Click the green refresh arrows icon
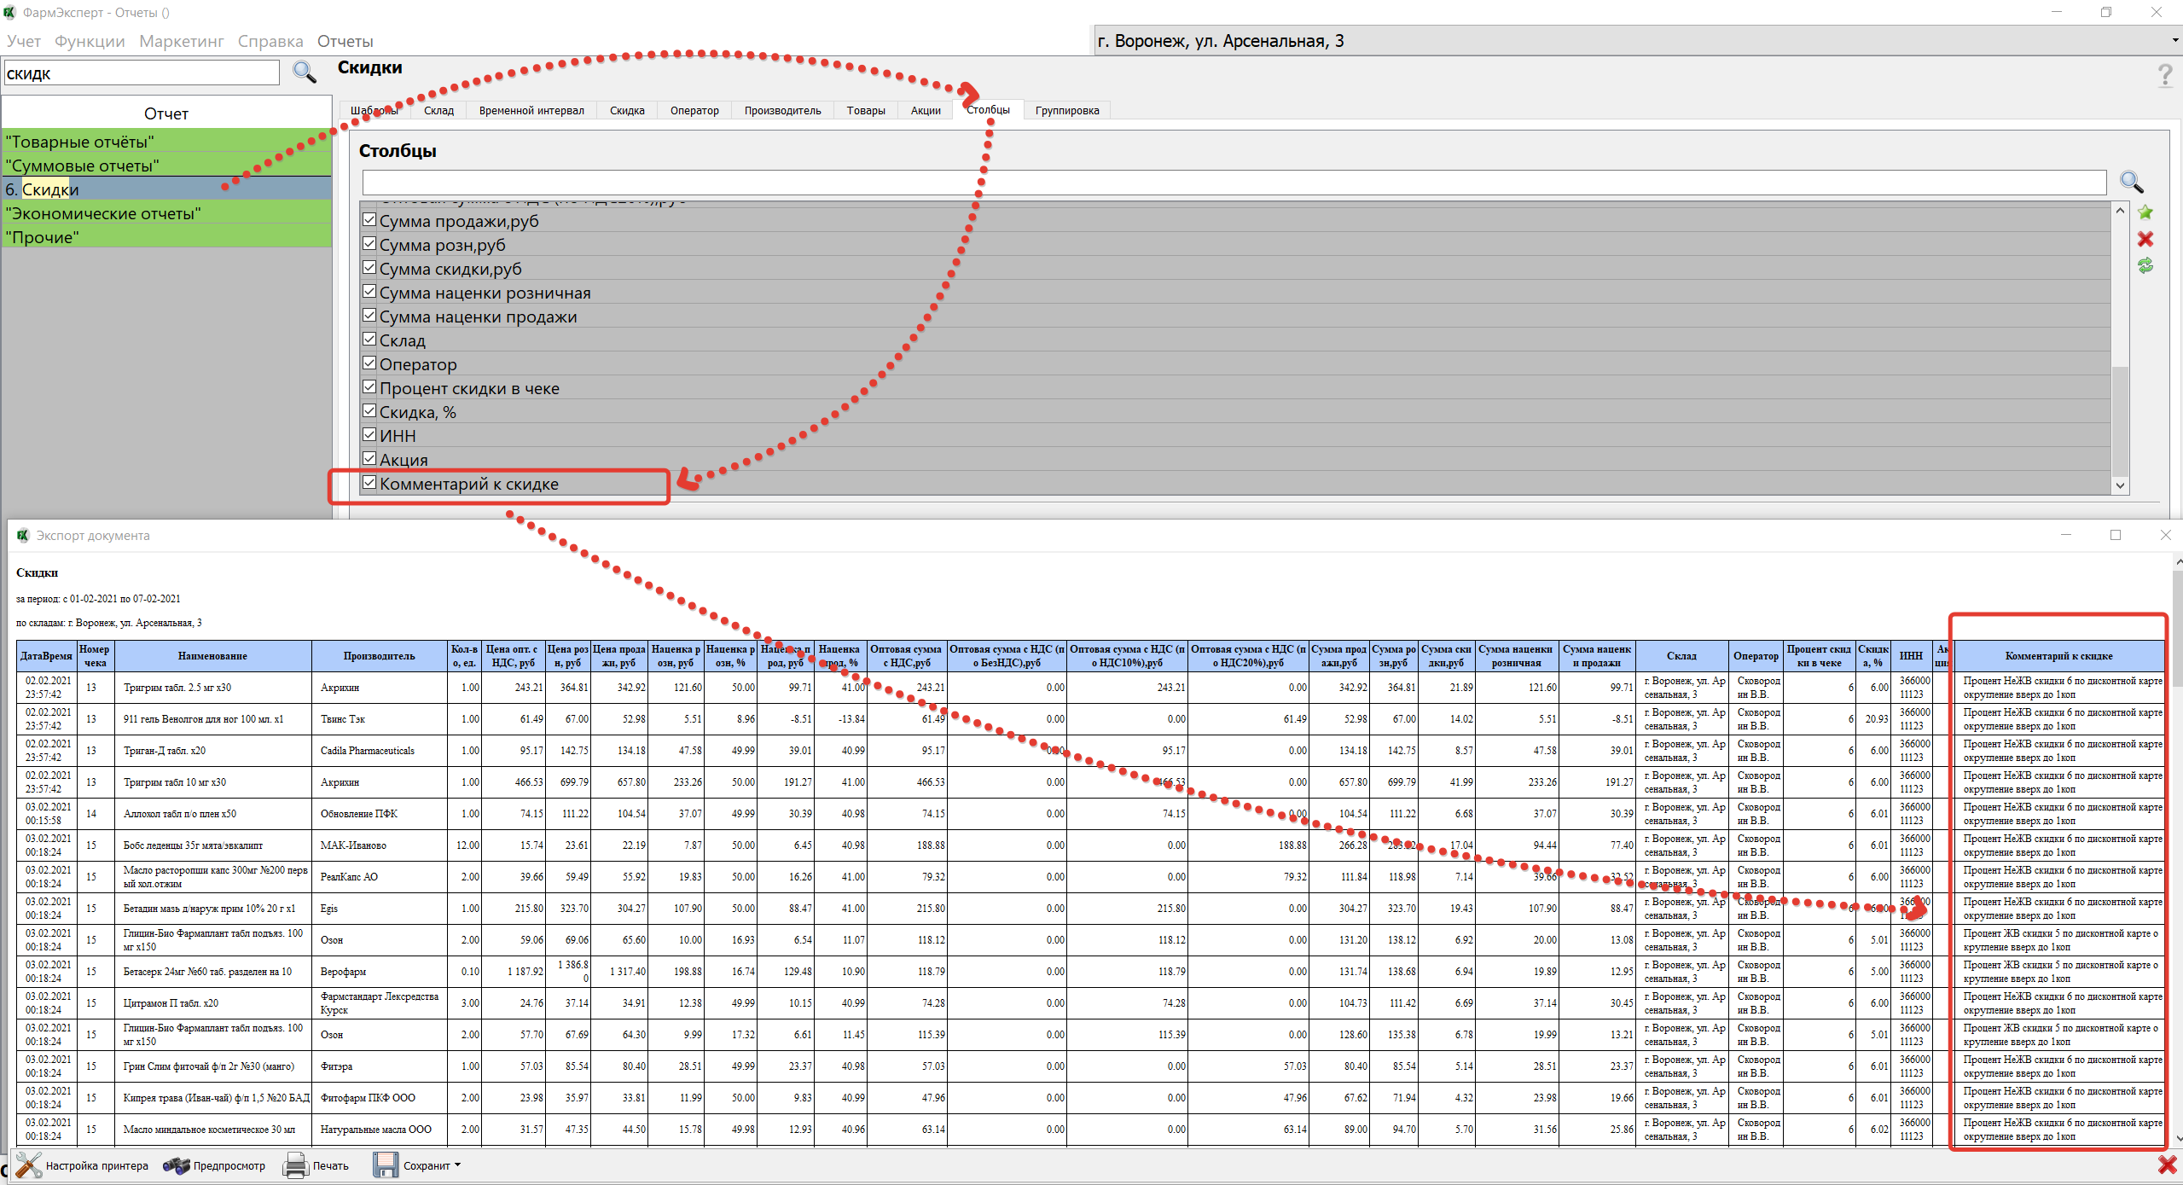Viewport: 2183px width, 1185px height. click(2145, 266)
